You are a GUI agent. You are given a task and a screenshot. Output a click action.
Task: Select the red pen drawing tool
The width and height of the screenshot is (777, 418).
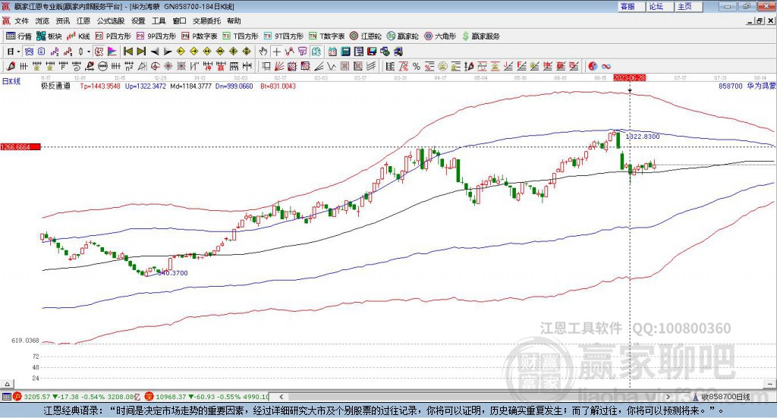coord(11,66)
